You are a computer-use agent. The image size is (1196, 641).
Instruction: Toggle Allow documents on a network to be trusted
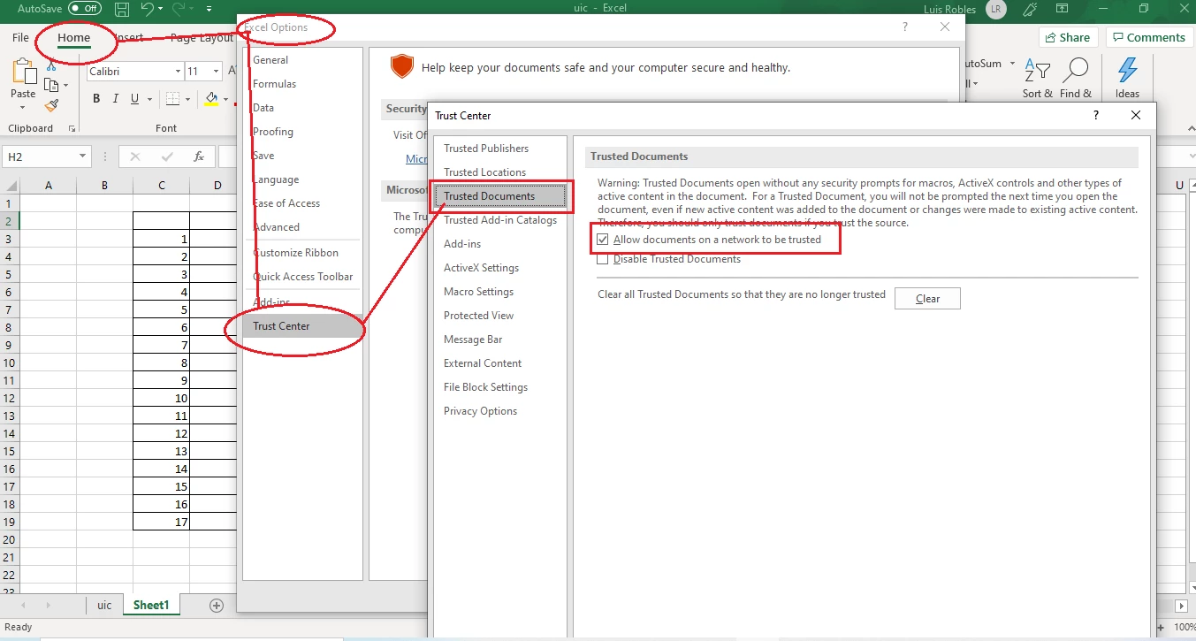coord(603,240)
